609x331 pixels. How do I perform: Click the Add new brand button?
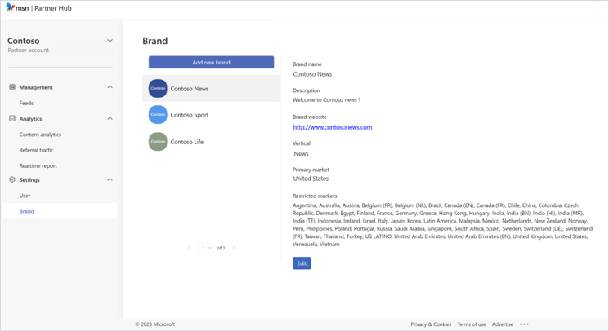point(211,63)
